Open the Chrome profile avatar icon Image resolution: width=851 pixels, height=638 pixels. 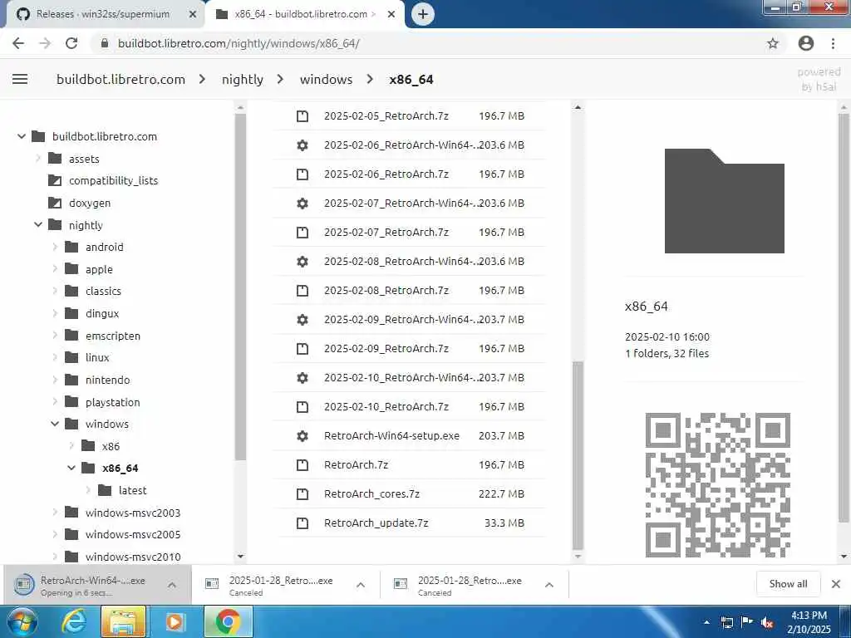806,43
